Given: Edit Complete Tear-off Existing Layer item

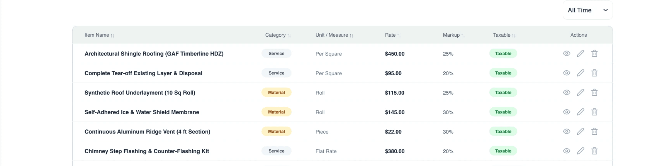Looking at the screenshot, I should click(x=580, y=73).
